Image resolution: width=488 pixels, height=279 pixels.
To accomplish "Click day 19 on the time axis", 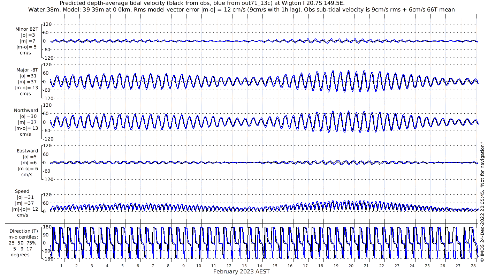I will click(x=336, y=266).
